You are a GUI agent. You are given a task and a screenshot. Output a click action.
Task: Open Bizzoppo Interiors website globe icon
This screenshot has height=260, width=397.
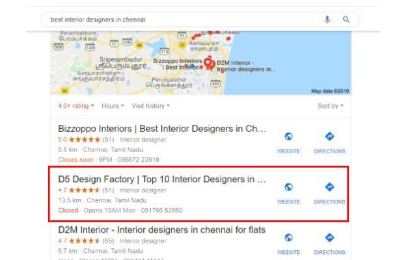click(x=288, y=136)
